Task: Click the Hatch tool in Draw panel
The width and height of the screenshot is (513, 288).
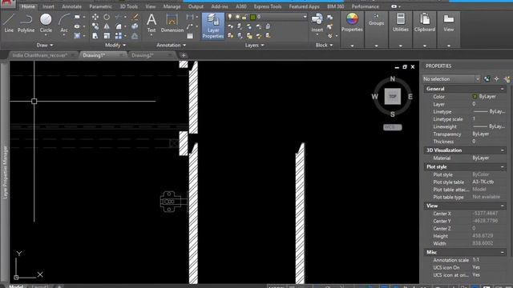Action: [77, 35]
